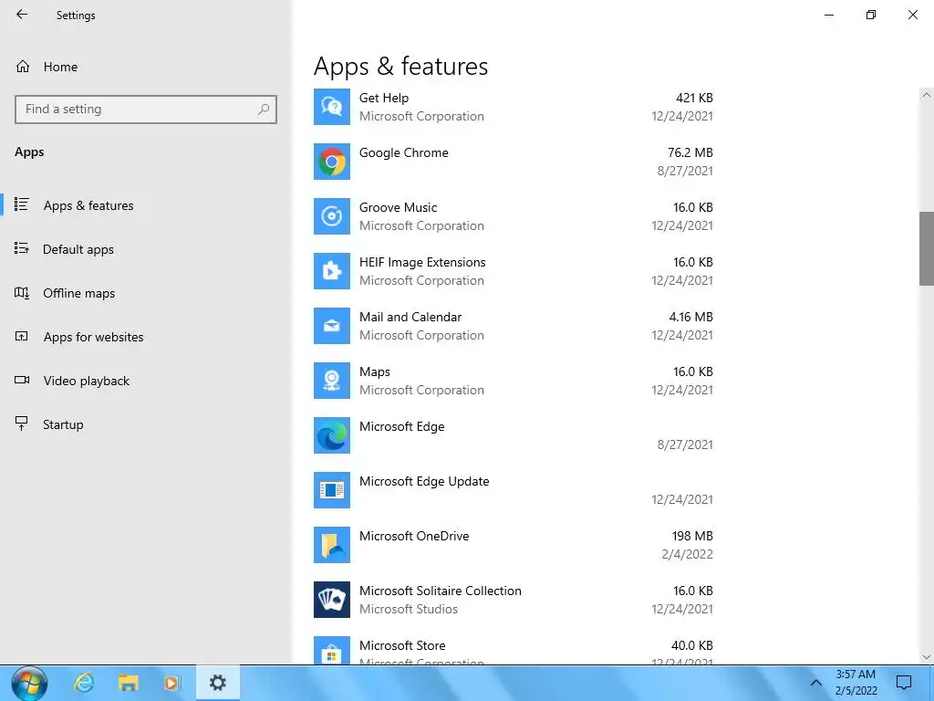Click the Video playback camera icon
The width and height of the screenshot is (934, 701).
pos(22,380)
